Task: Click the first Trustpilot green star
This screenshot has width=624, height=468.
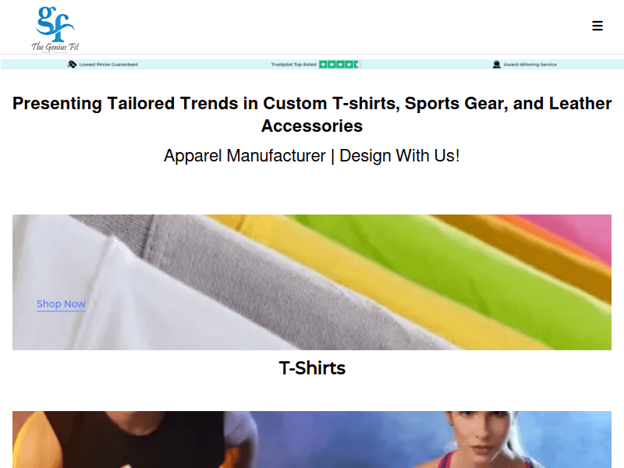Action: [x=323, y=65]
